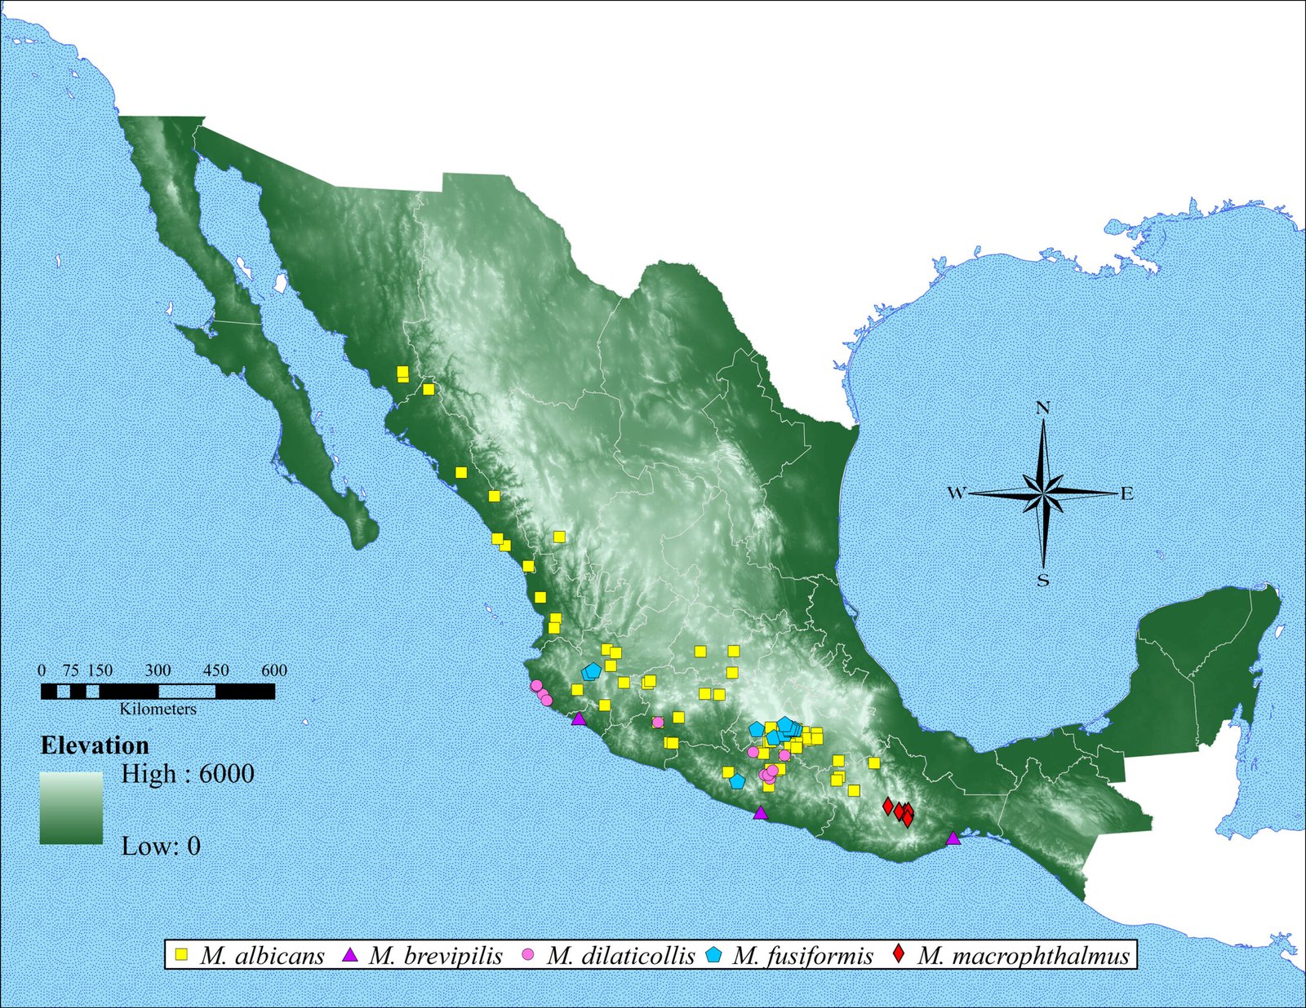Click the elevation gradient swatch
1306x1008 pixels.
coord(71,807)
